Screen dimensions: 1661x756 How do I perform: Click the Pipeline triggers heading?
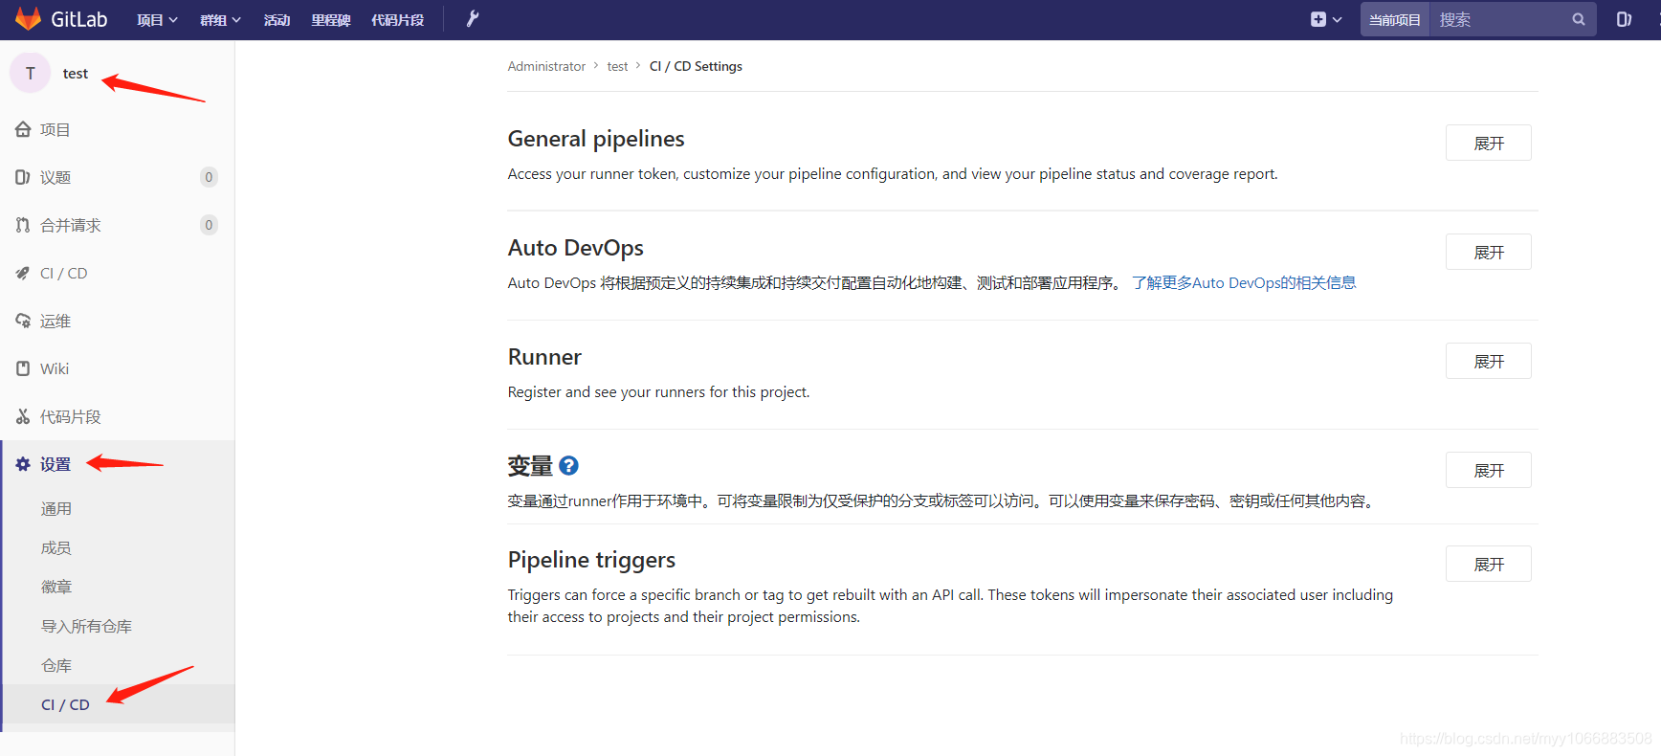click(591, 560)
